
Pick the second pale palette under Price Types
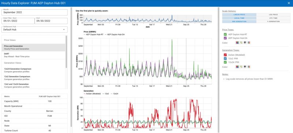(241, 43)
